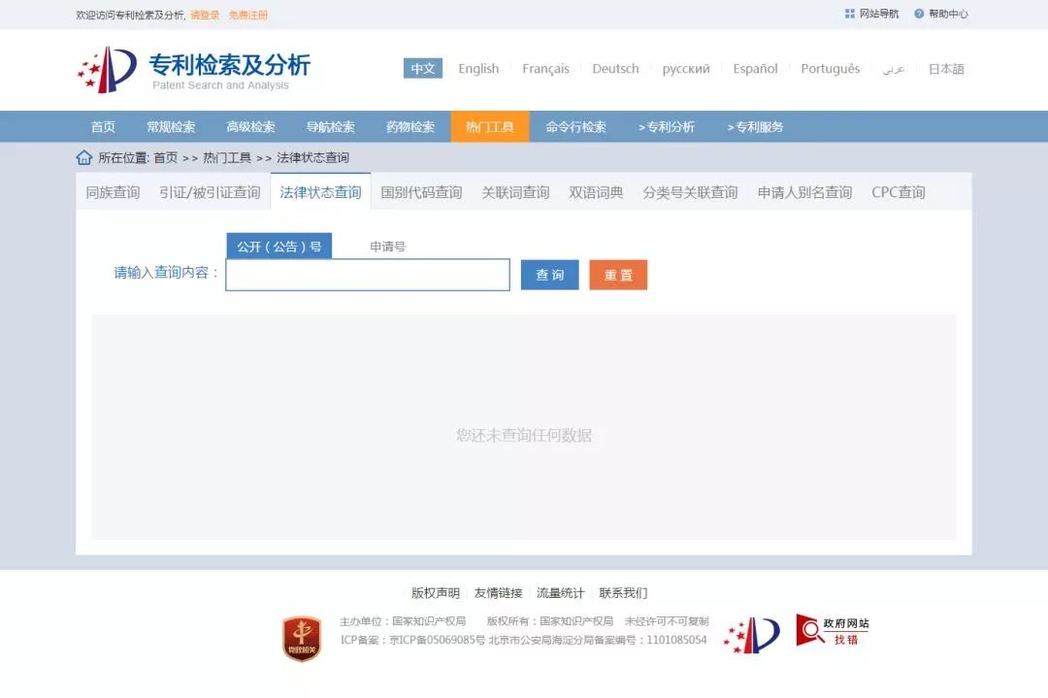Go to 高级检索 in the navigation bar
This screenshot has height=698, width=1048.
250,127
